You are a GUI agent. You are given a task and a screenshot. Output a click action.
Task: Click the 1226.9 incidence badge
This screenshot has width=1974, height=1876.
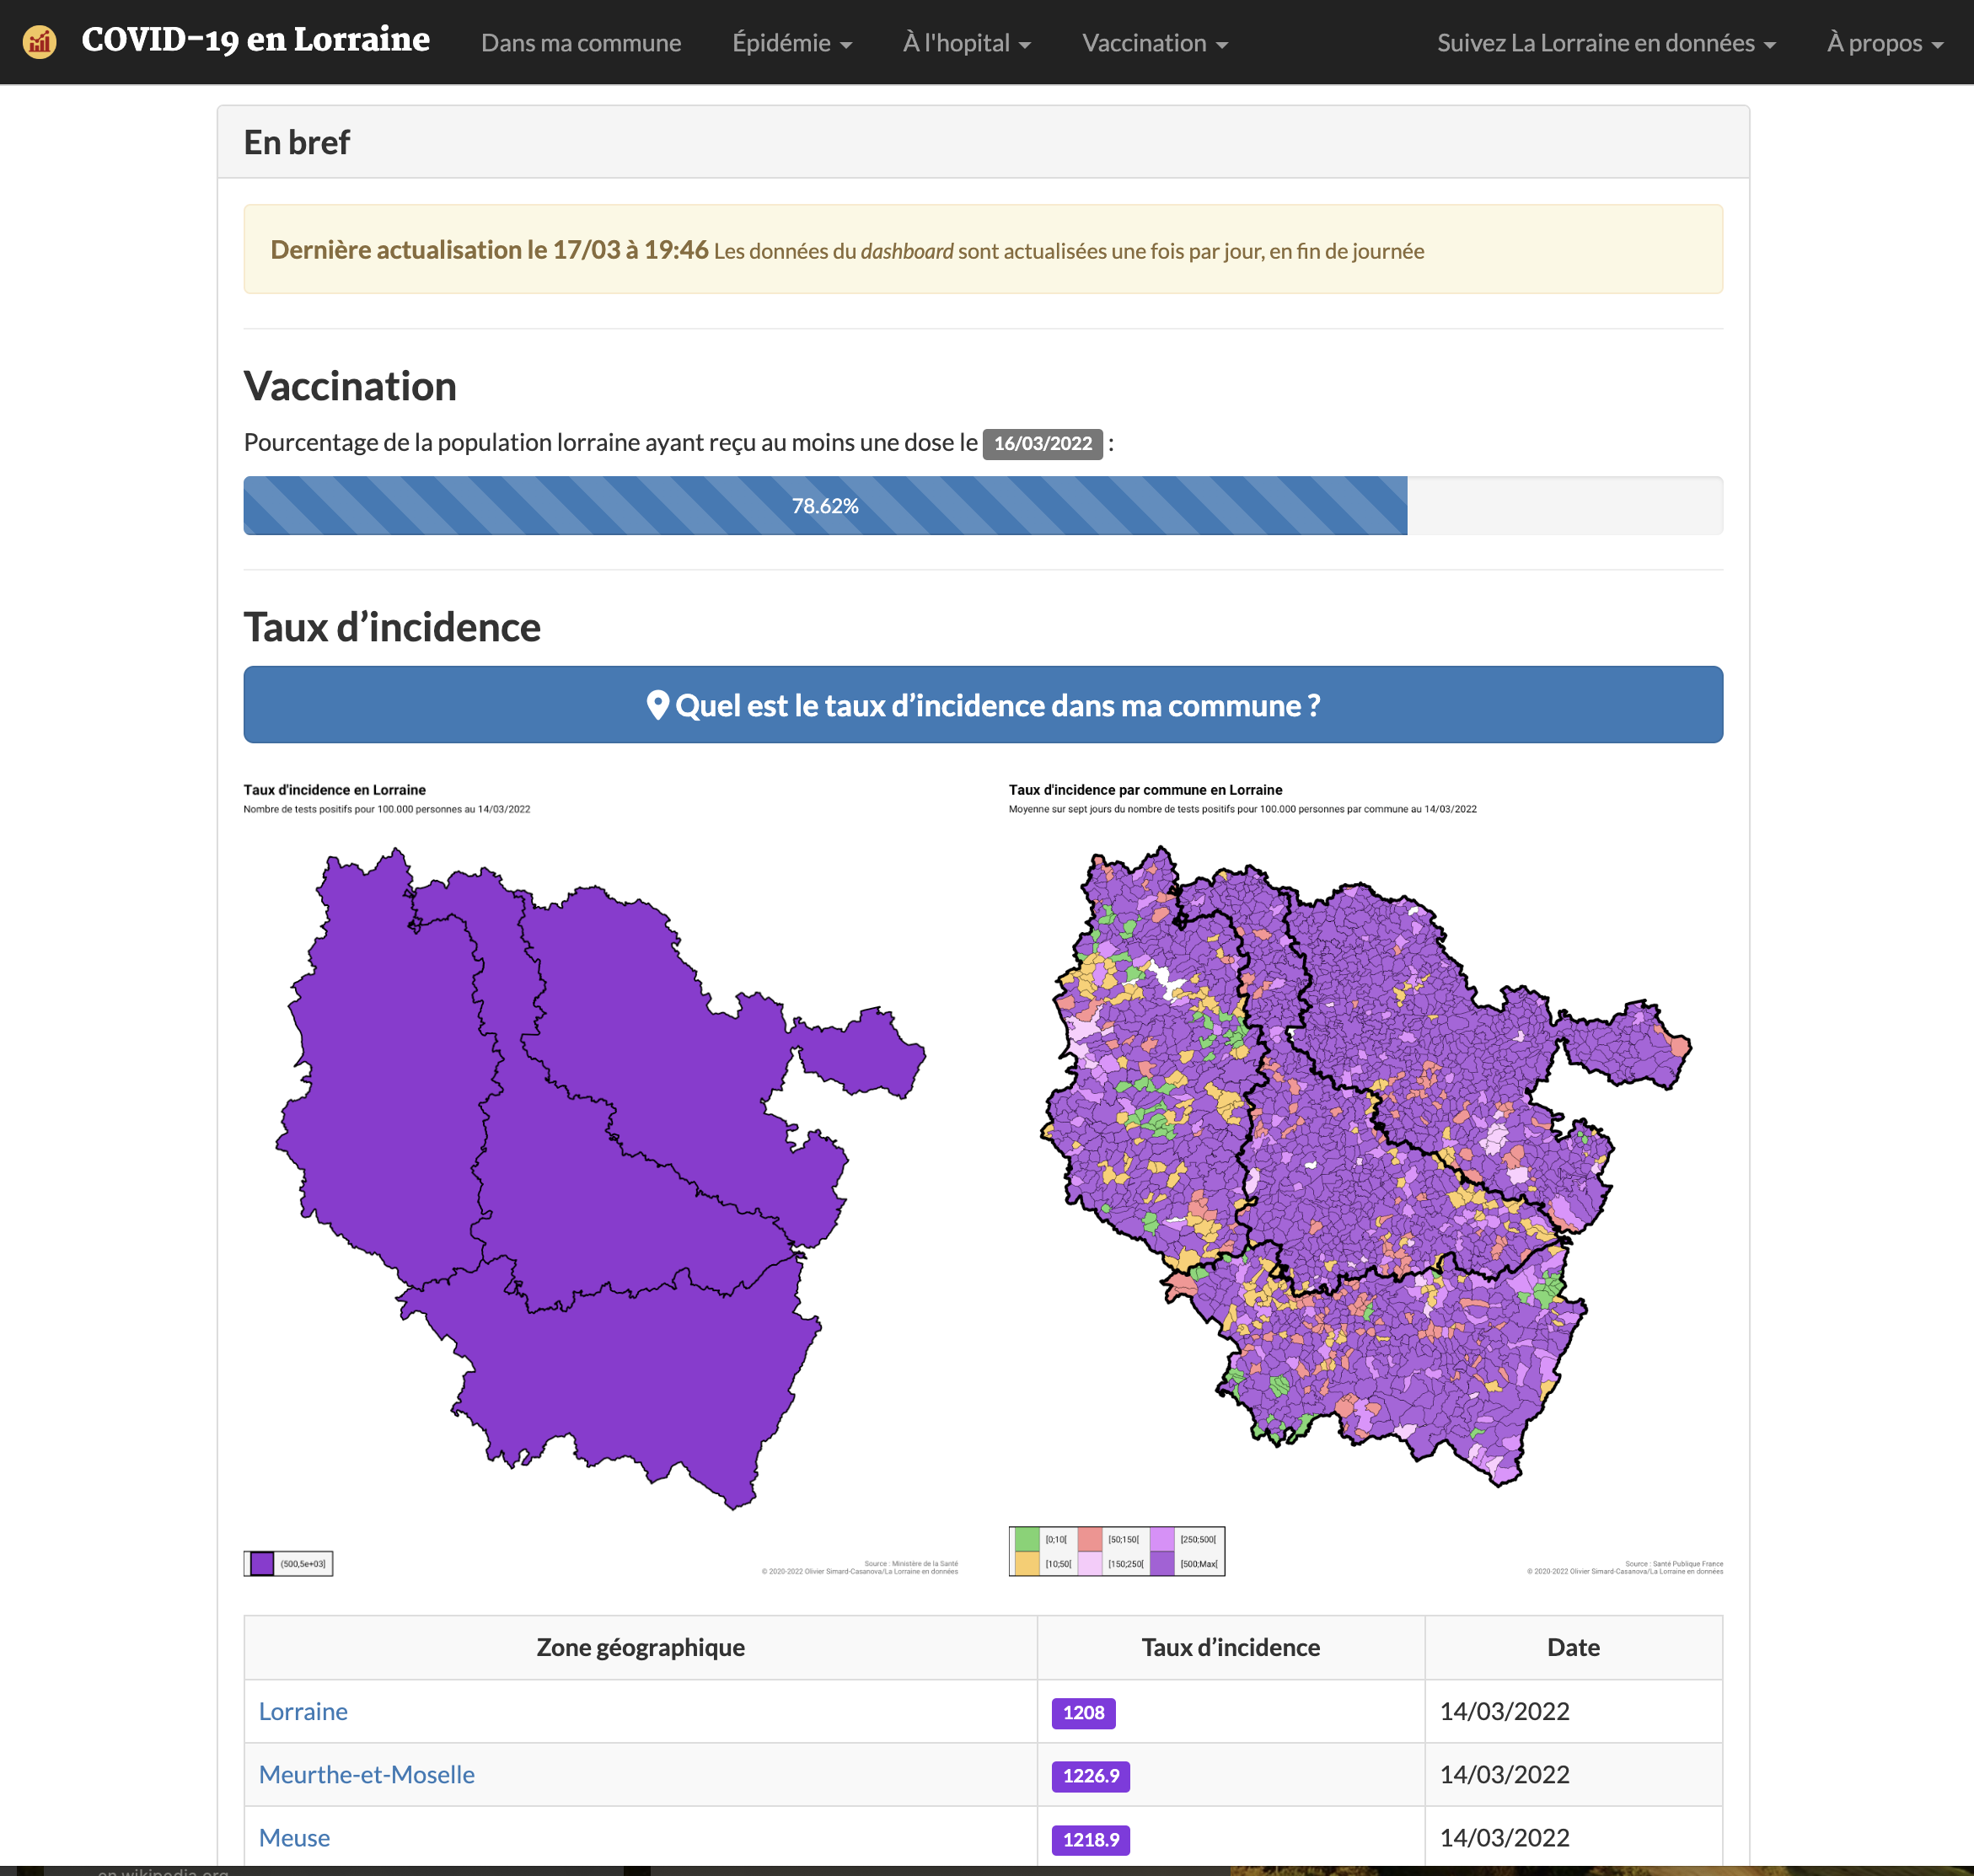coord(1091,1776)
